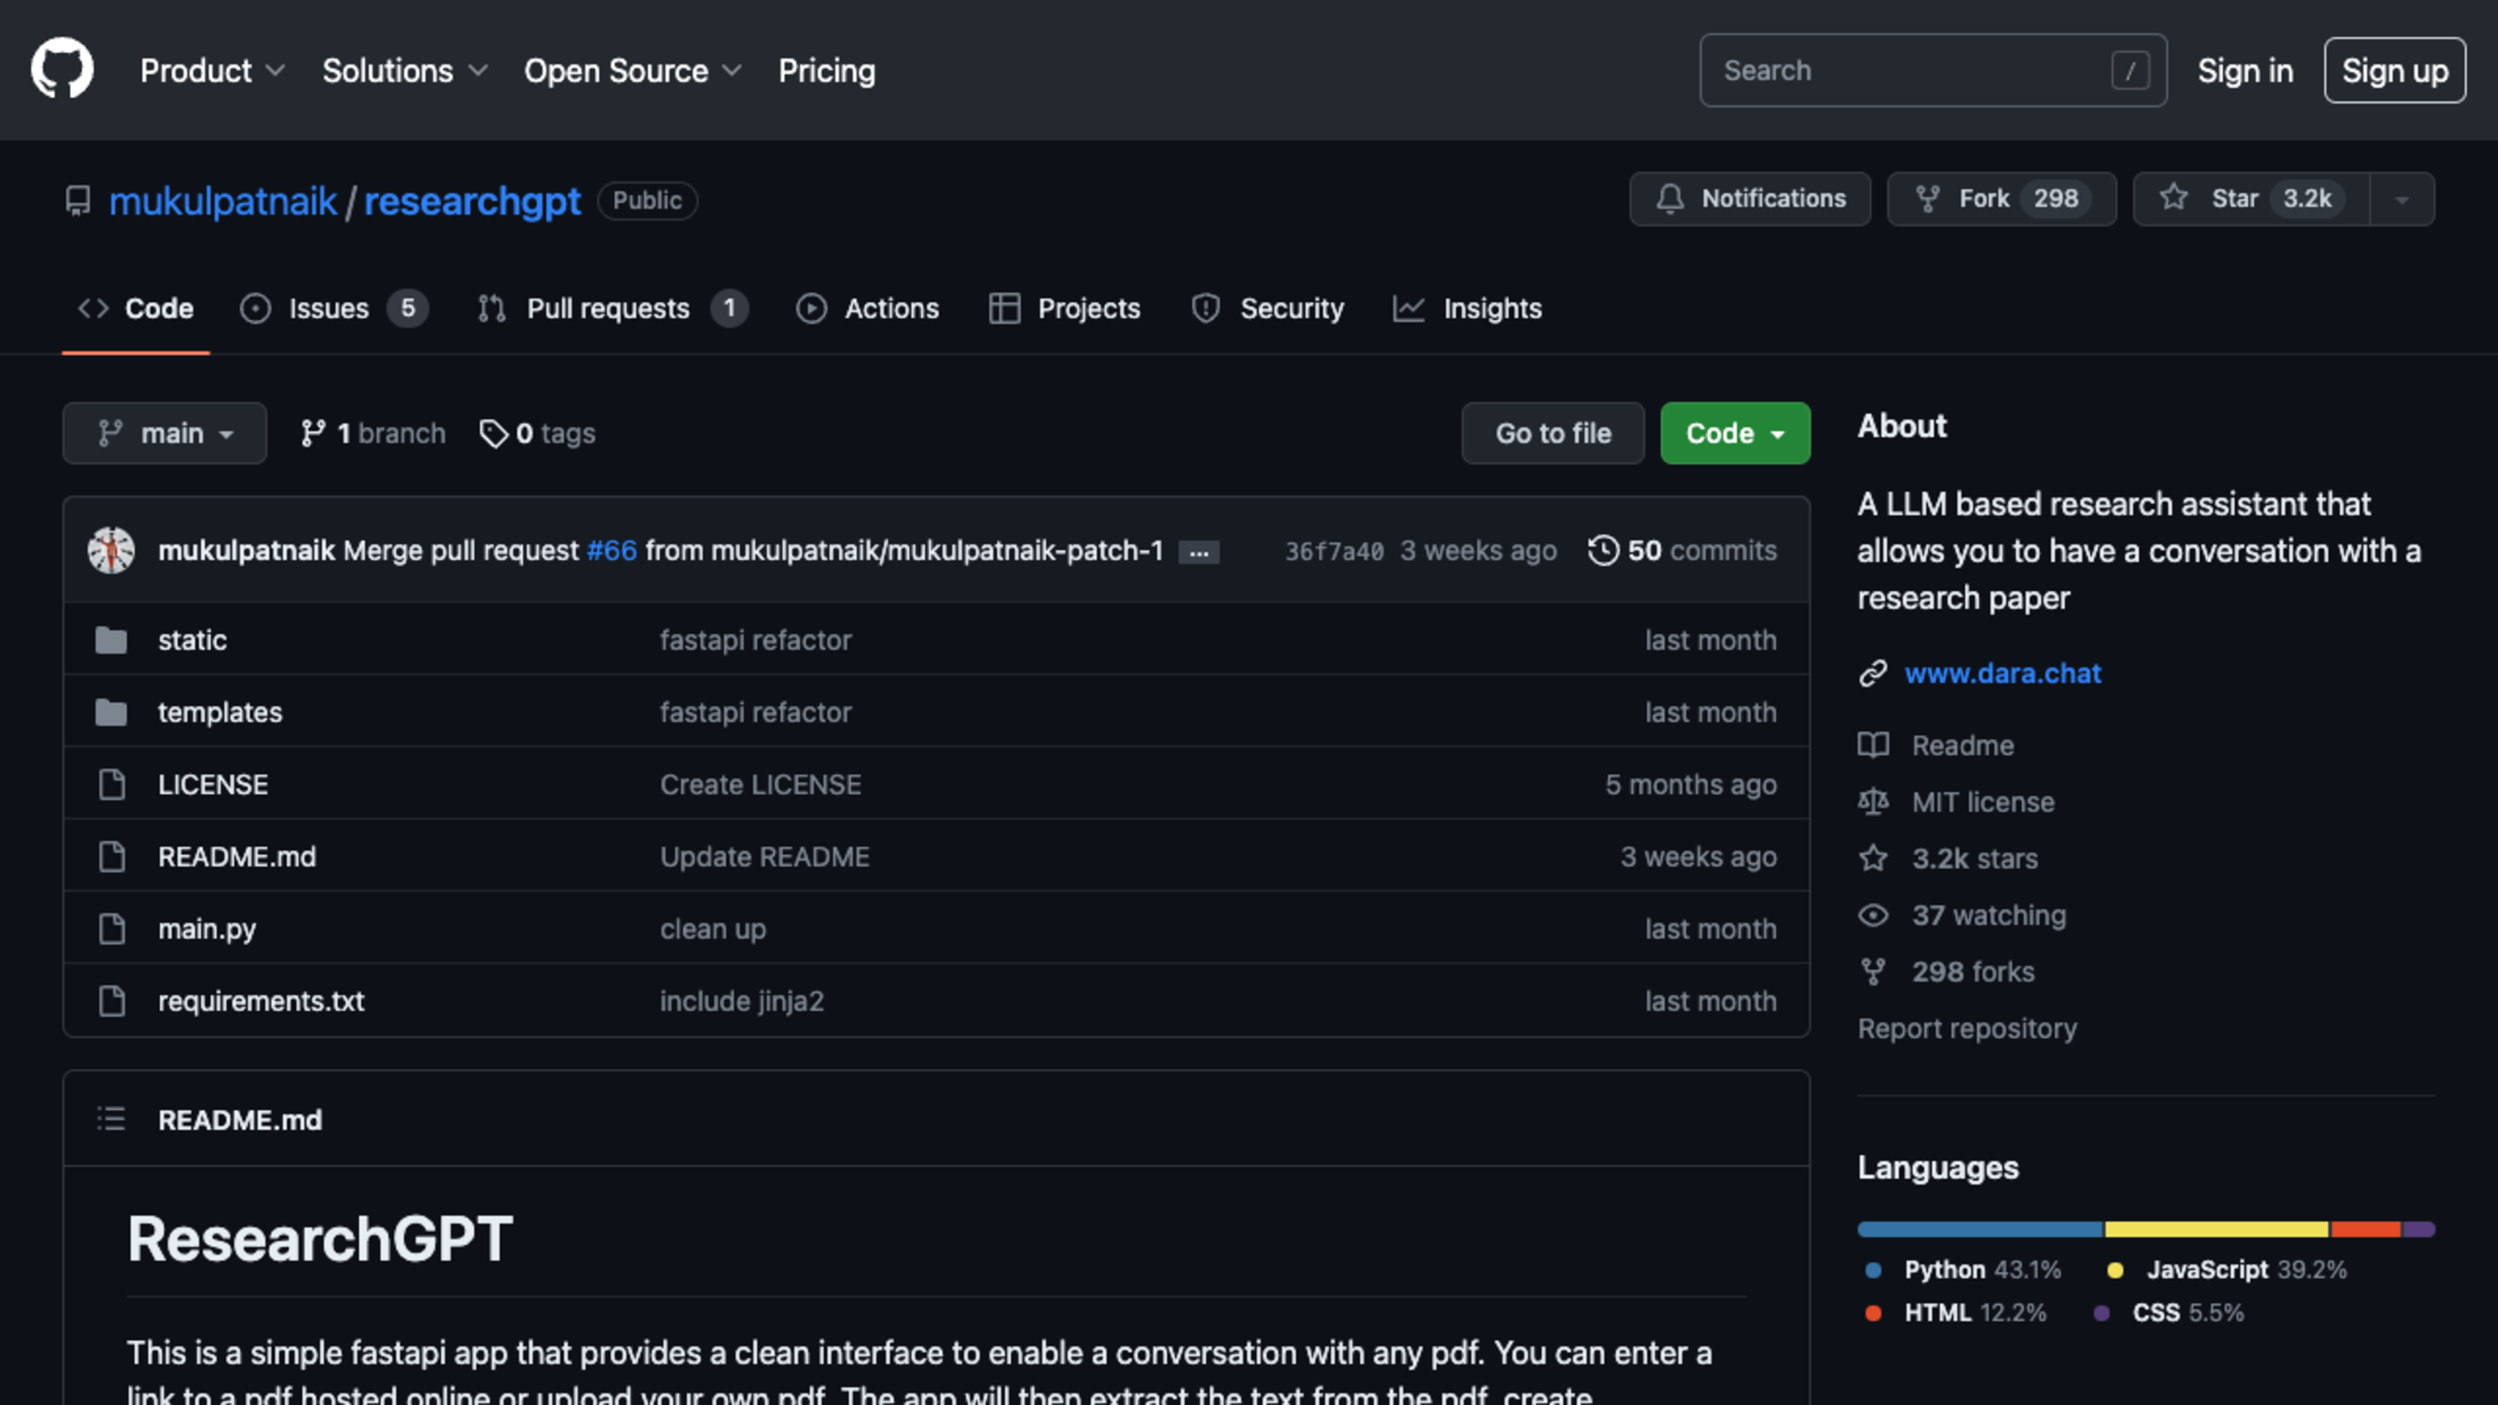The width and height of the screenshot is (2498, 1405).
Task: Click the Star icon in Star button
Action: 2174,198
